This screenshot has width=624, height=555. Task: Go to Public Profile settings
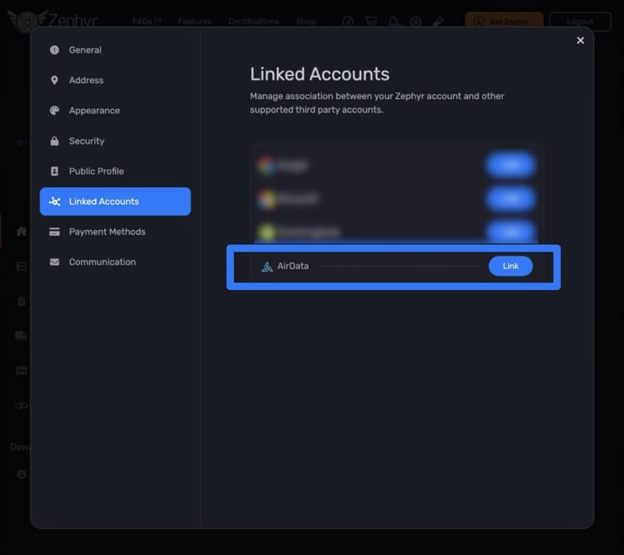pyautogui.click(x=96, y=171)
